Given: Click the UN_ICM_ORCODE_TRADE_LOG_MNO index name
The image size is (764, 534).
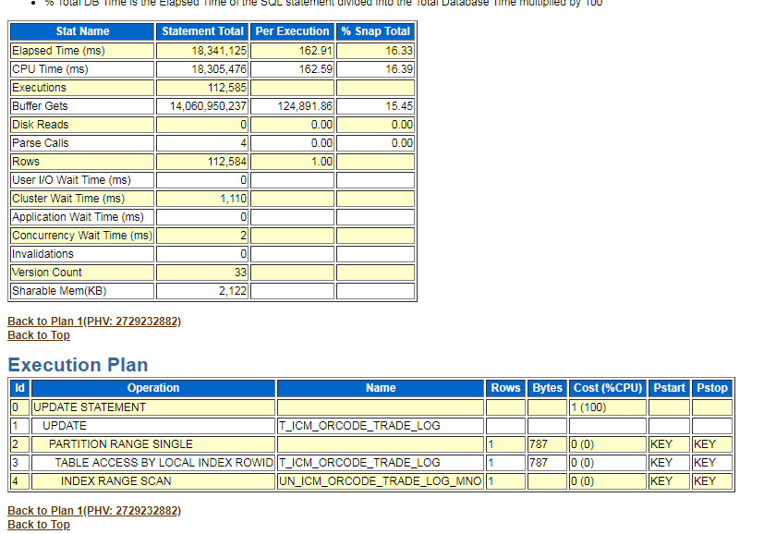Looking at the screenshot, I should pyautogui.click(x=381, y=481).
